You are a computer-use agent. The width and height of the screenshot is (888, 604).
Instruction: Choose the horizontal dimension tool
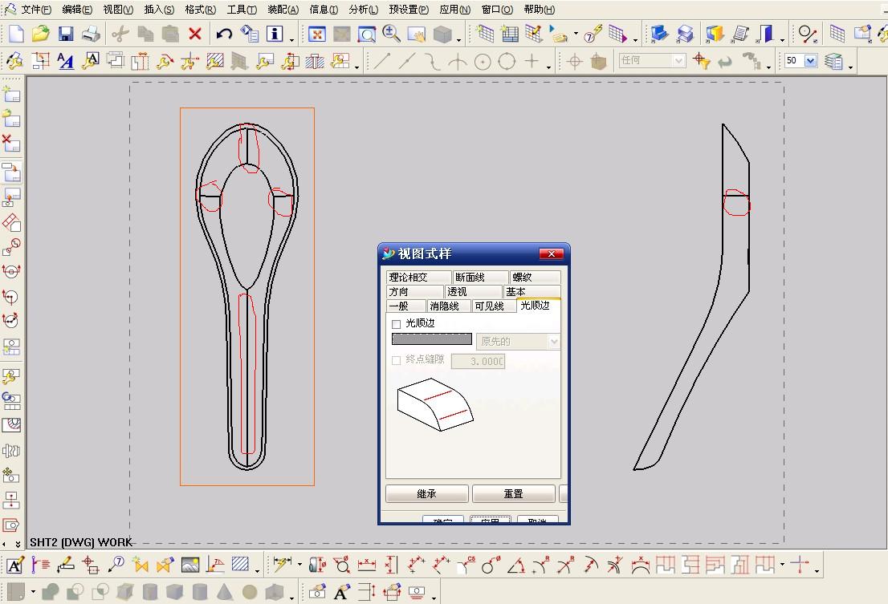367,565
